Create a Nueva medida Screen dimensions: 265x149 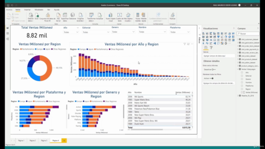[x=138, y=17]
